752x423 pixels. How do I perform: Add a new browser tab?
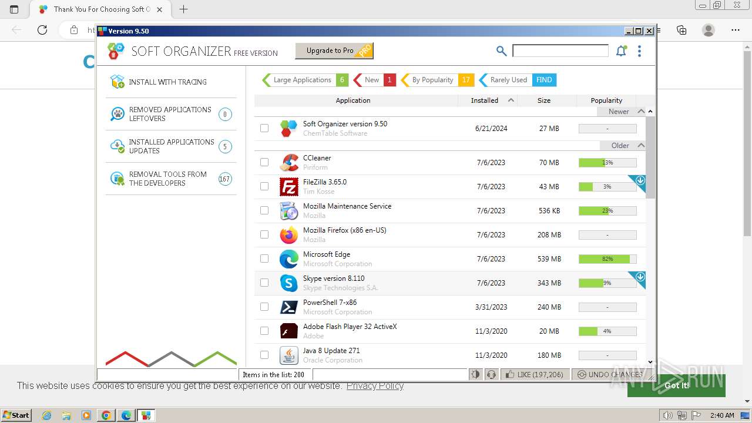tap(183, 9)
